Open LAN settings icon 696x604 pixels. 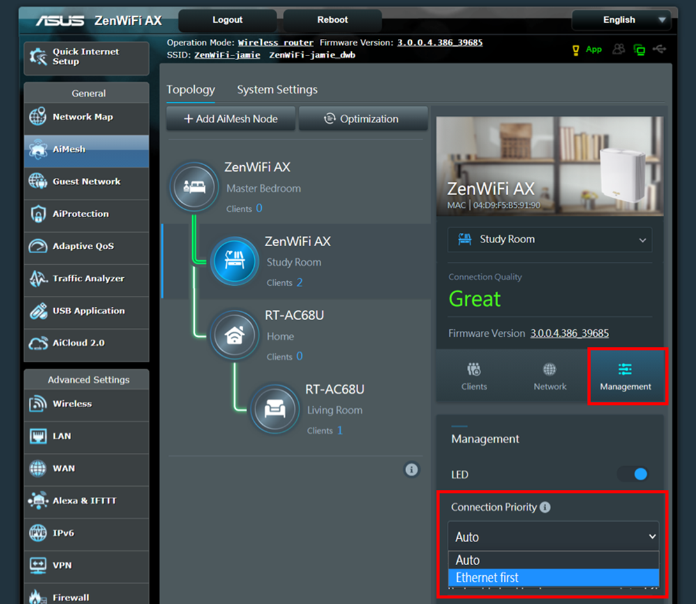38,436
